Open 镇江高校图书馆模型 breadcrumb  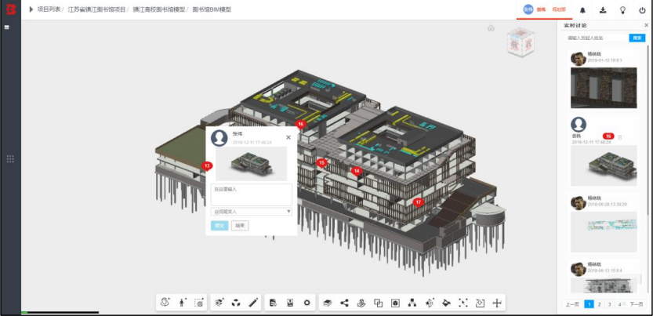[x=158, y=9]
